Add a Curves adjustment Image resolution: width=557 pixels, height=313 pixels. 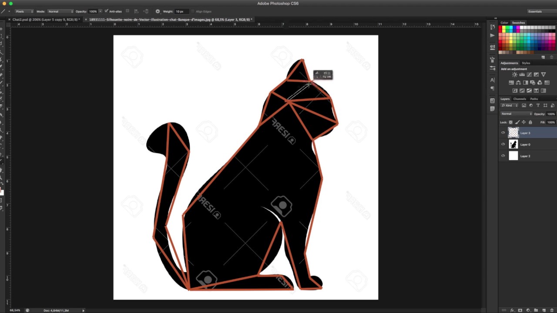pos(529,75)
